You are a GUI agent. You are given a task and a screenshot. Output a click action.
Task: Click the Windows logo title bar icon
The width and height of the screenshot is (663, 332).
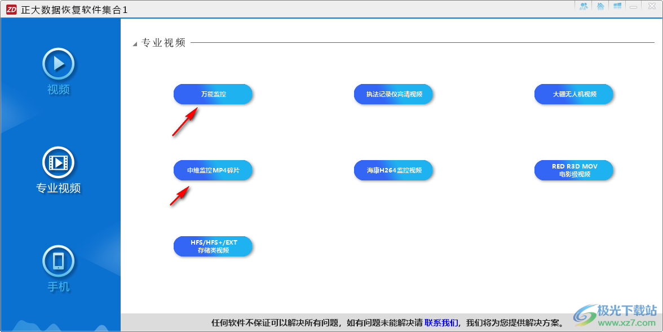tap(617, 6)
